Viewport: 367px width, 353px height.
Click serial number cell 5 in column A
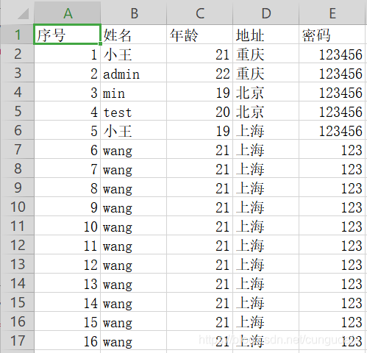[x=68, y=130]
